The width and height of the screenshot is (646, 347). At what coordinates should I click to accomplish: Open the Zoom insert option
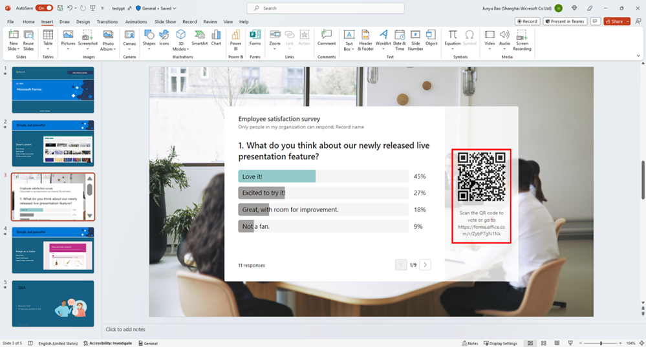click(x=275, y=40)
